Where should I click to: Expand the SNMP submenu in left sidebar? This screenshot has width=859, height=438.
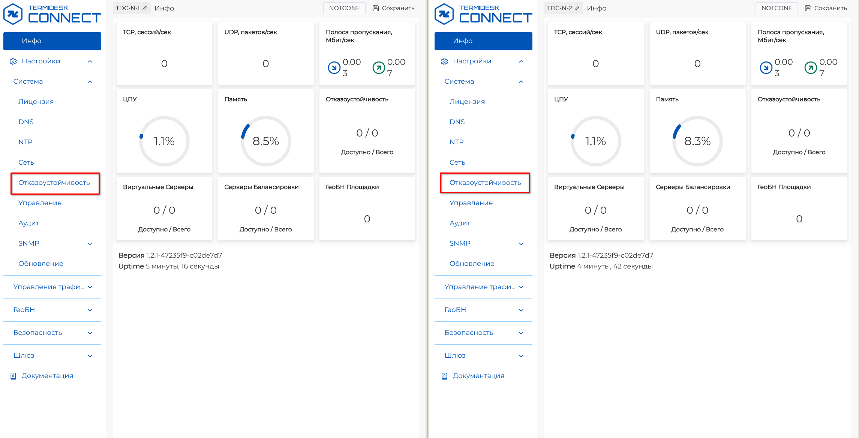coord(90,244)
